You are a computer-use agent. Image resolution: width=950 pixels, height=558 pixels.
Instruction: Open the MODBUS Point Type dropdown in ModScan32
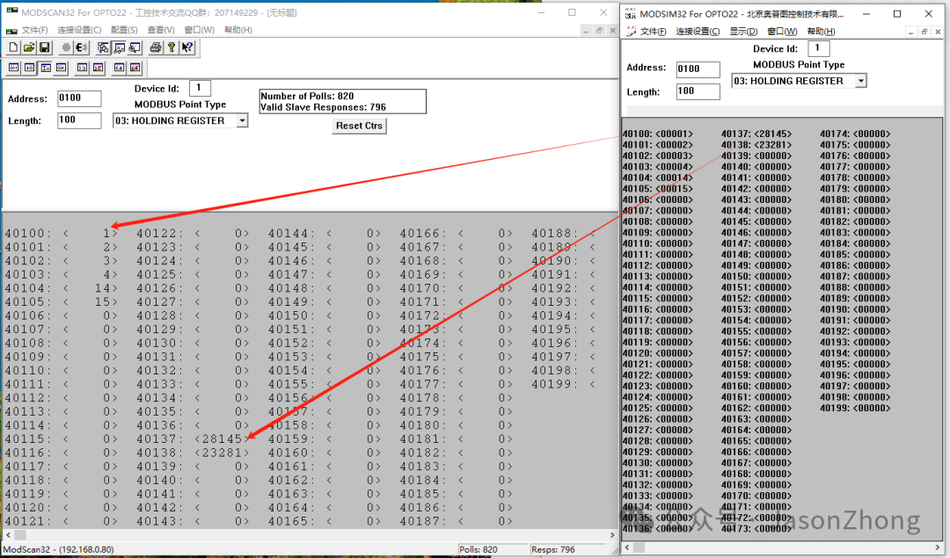[x=241, y=120]
